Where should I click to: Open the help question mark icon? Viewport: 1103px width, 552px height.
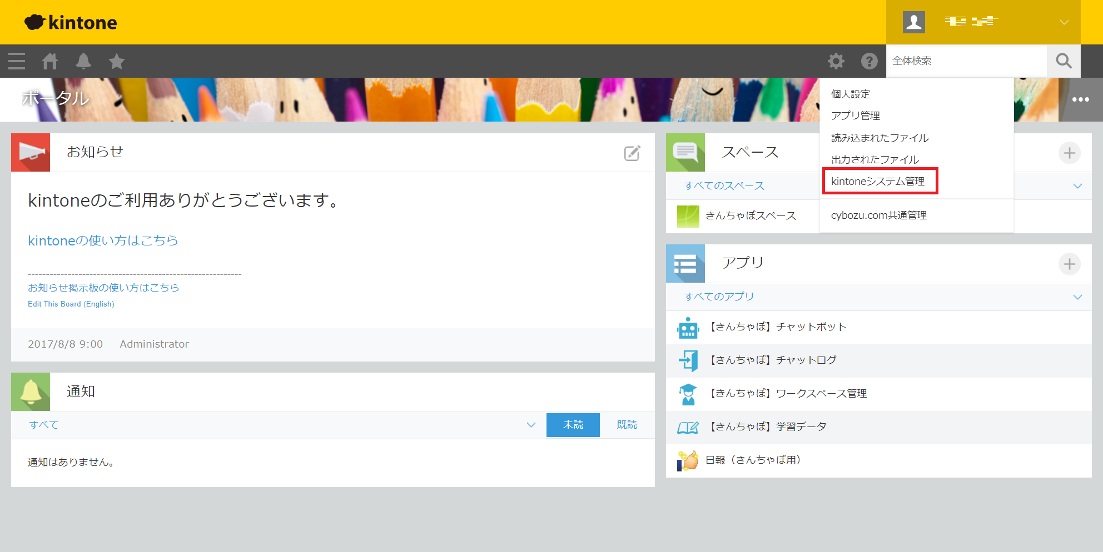coord(869,61)
